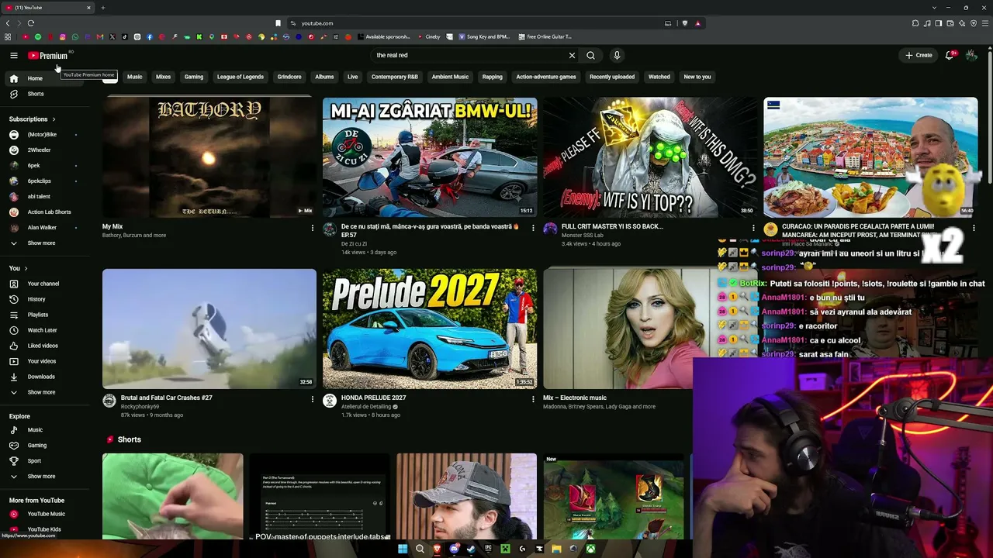The image size is (993, 558).
Task: Open the You heading chevron
Action: 26,268
